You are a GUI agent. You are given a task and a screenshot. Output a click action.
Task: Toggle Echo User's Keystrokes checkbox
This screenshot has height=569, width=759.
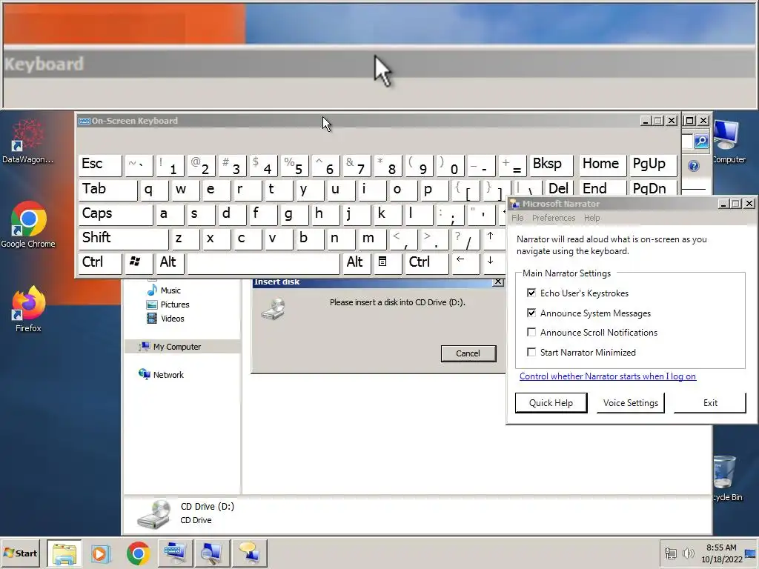pyautogui.click(x=531, y=293)
